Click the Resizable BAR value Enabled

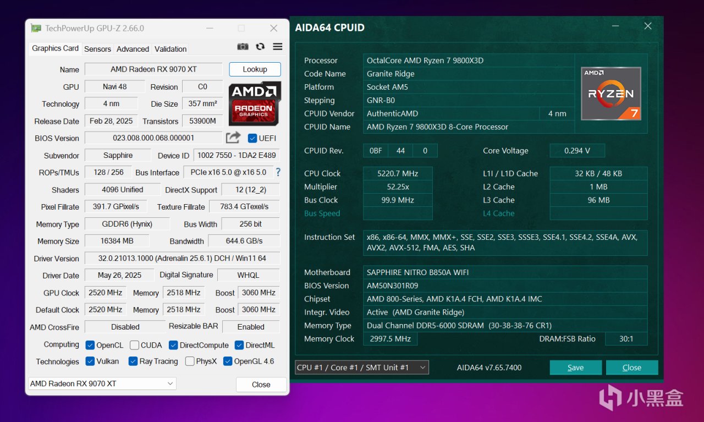(x=251, y=327)
